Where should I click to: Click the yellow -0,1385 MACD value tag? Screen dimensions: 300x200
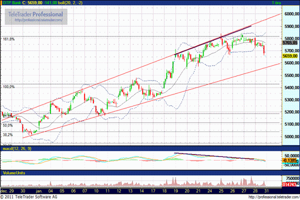289,160
